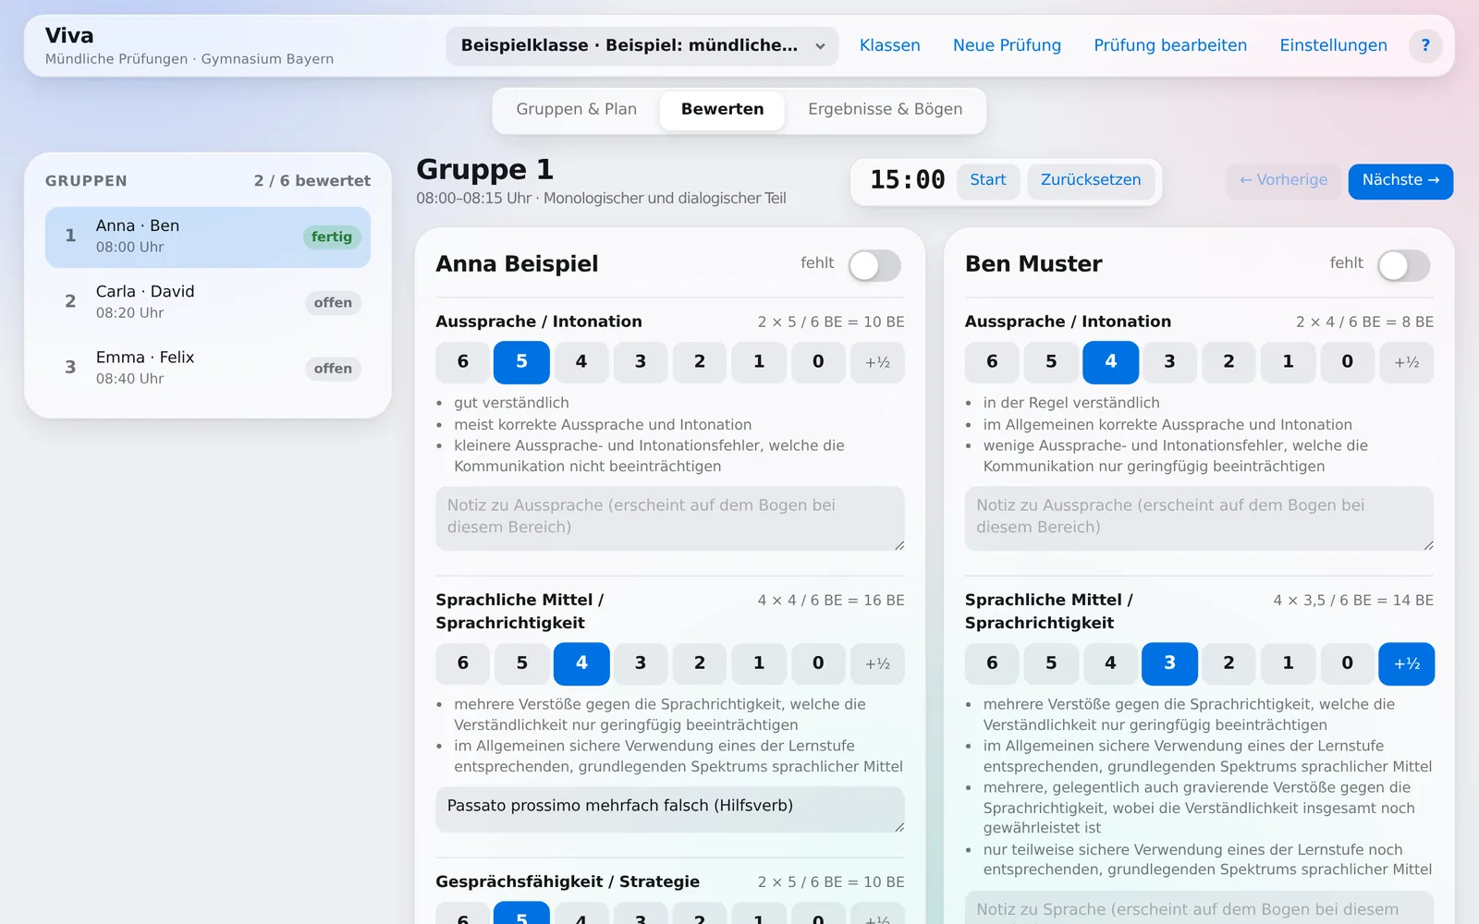The width and height of the screenshot is (1479, 924).
Task: Select group 3 Emma · Felix
Action: pos(208,368)
